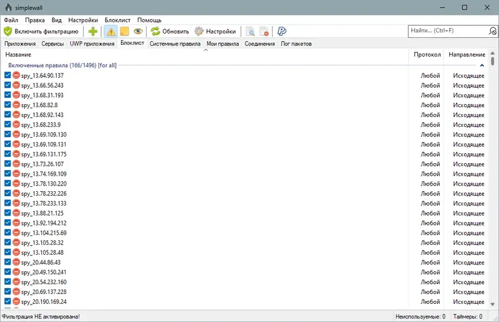
Task: Switch to the Сервисы tab
Action: [x=52, y=44]
